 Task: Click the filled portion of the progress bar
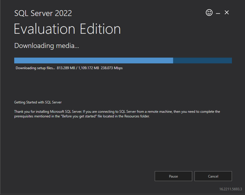(93, 60)
